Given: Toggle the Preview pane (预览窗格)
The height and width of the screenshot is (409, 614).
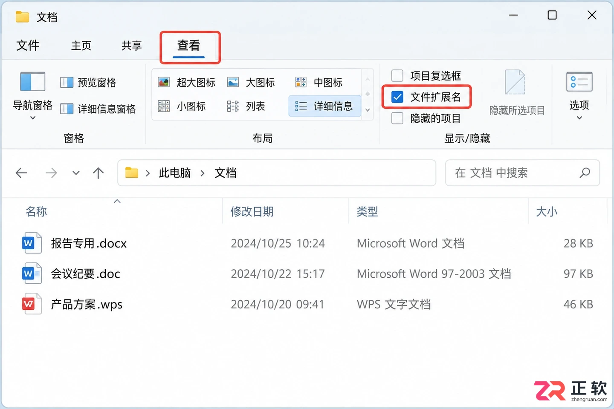Looking at the screenshot, I should pos(88,83).
